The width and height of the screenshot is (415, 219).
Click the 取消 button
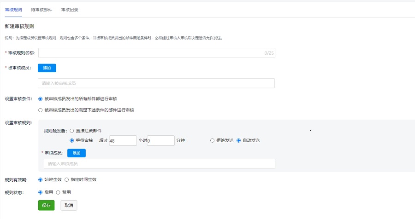click(x=69, y=205)
